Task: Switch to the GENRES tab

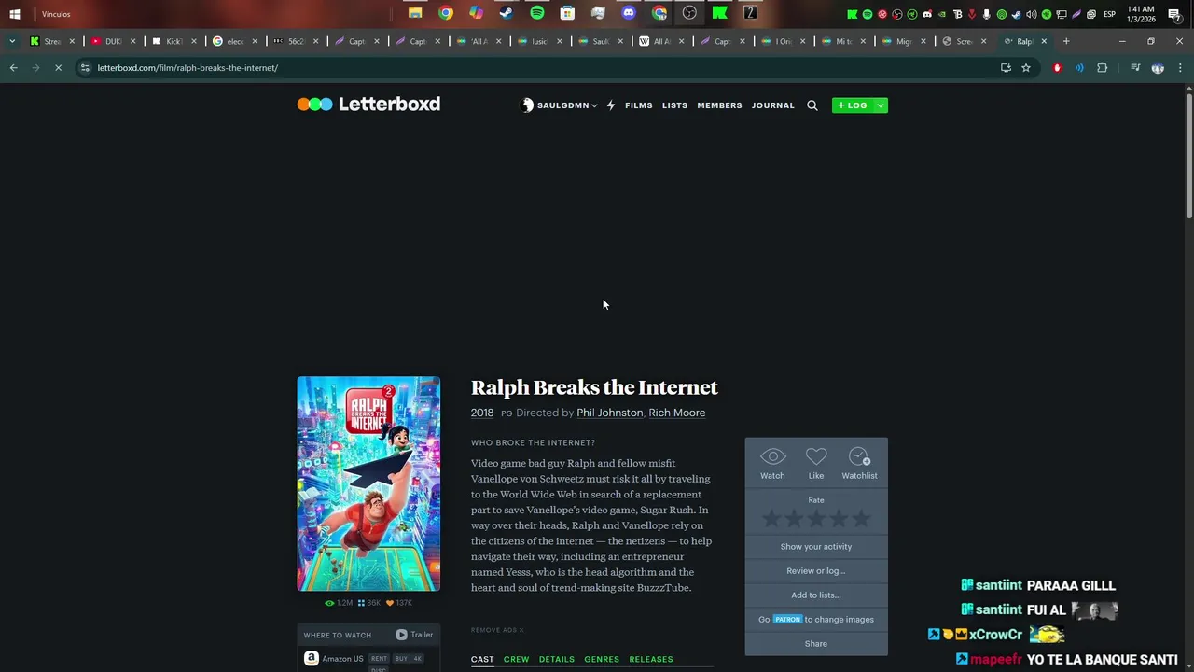Action: [x=602, y=659]
